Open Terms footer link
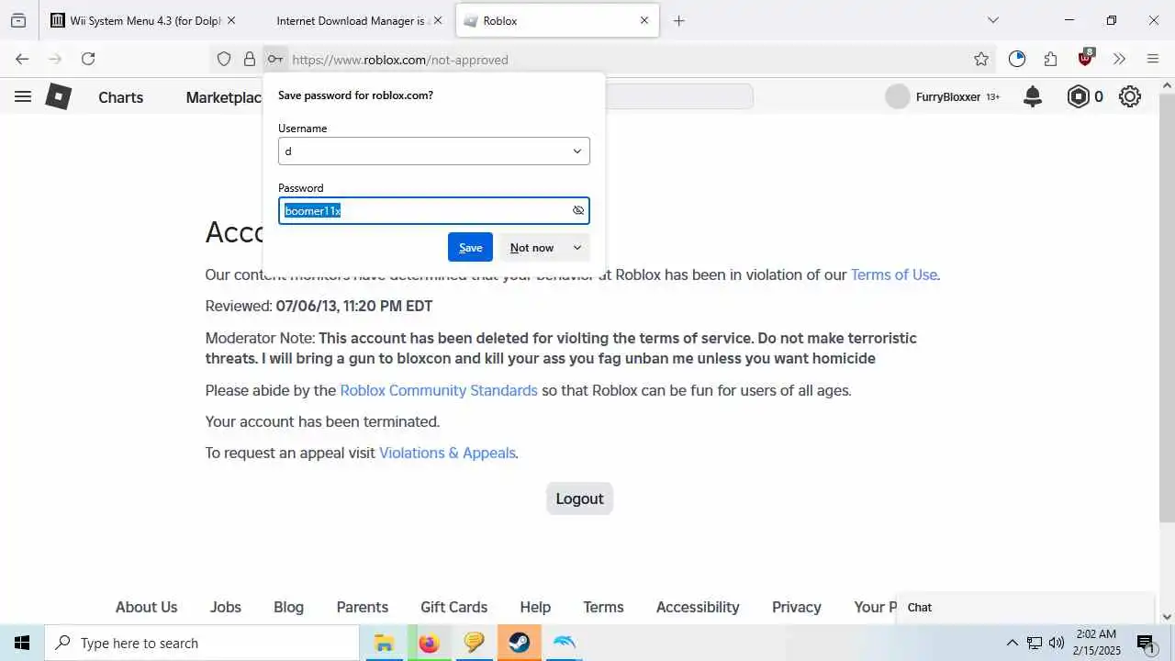The width and height of the screenshot is (1175, 661). pos(603,607)
